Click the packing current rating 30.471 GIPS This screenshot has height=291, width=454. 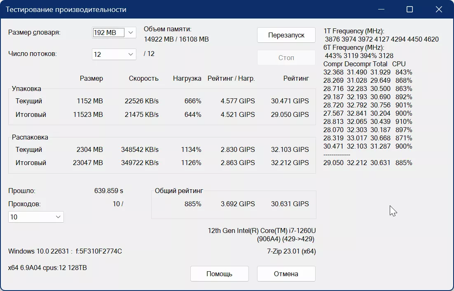click(x=290, y=101)
